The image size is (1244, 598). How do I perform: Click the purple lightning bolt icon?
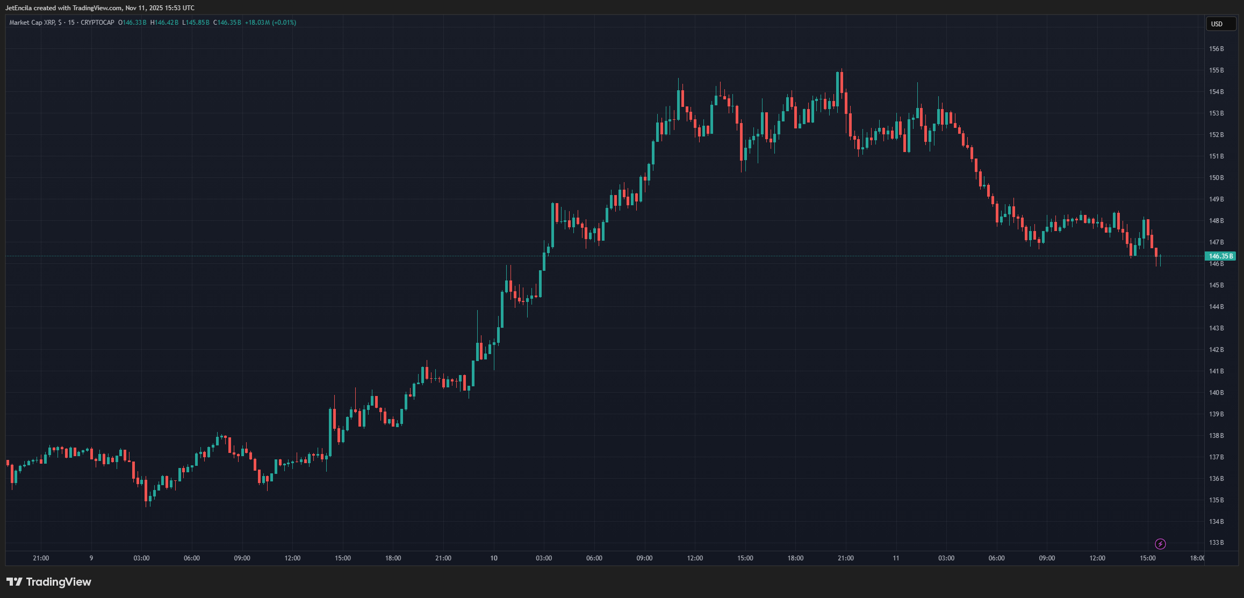pos(1160,544)
